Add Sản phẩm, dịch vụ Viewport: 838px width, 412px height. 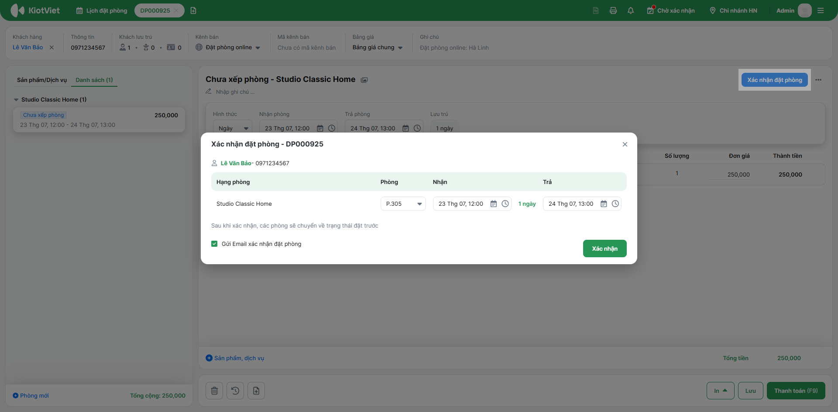235,358
